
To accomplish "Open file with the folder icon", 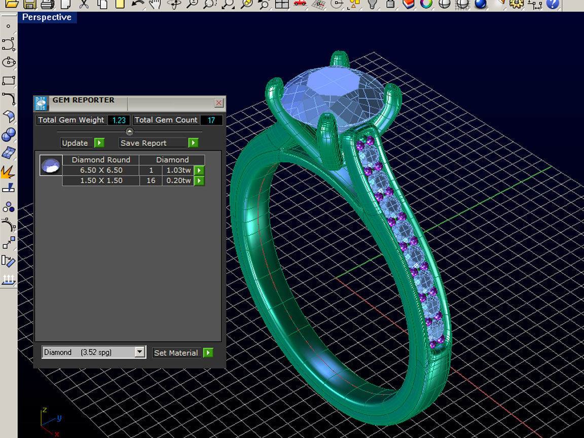I will click(x=11, y=4).
